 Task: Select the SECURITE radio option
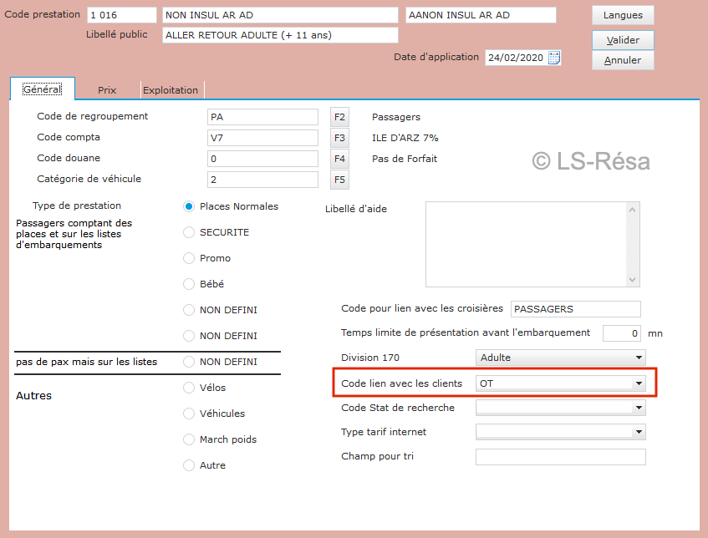pyautogui.click(x=189, y=232)
